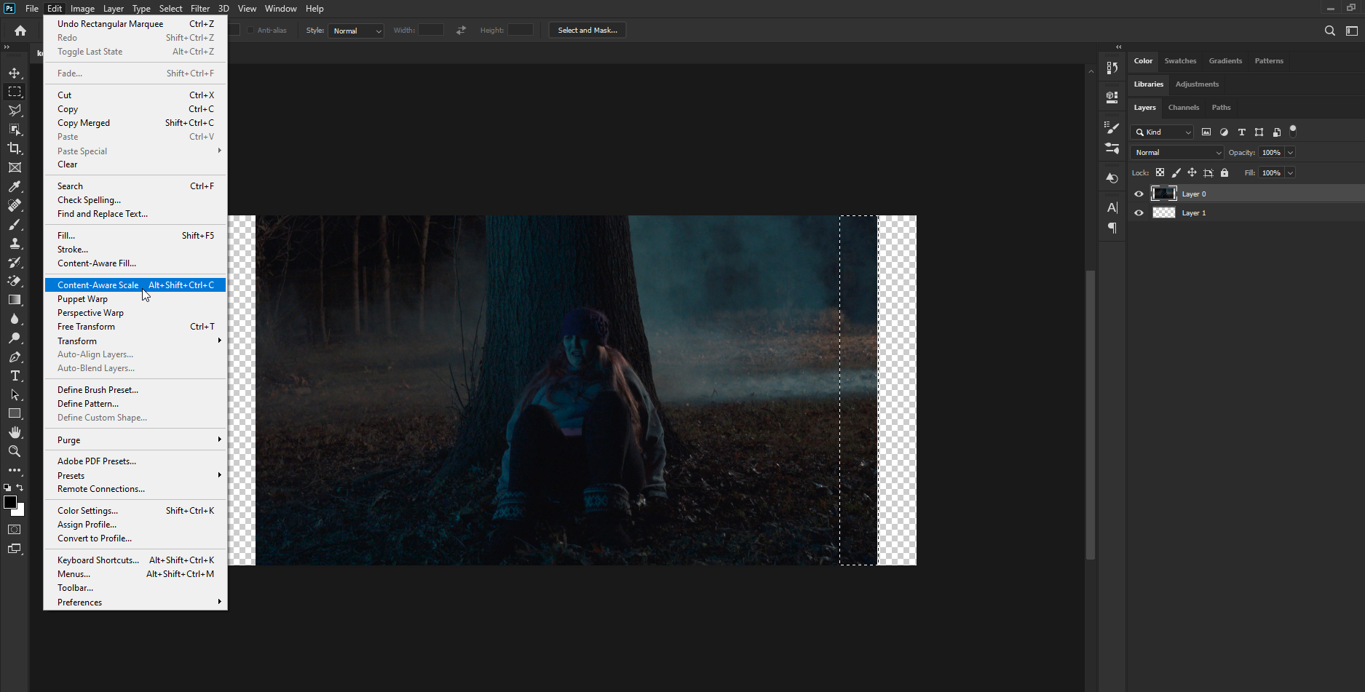
Task: Open the Gradient tool
Action: [15, 300]
